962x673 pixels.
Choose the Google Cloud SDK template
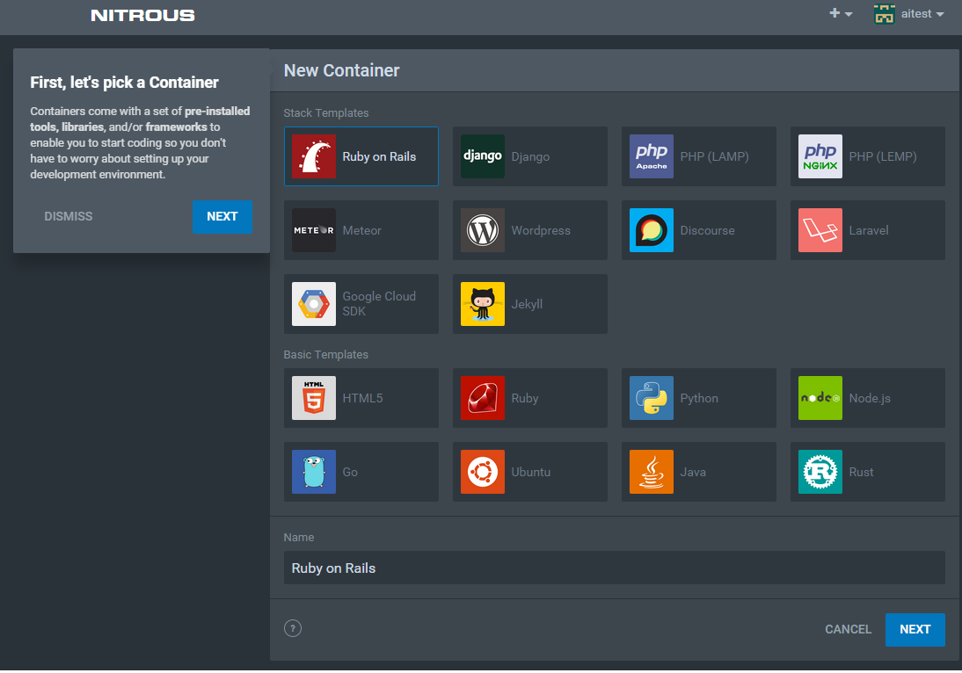[x=361, y=304]
